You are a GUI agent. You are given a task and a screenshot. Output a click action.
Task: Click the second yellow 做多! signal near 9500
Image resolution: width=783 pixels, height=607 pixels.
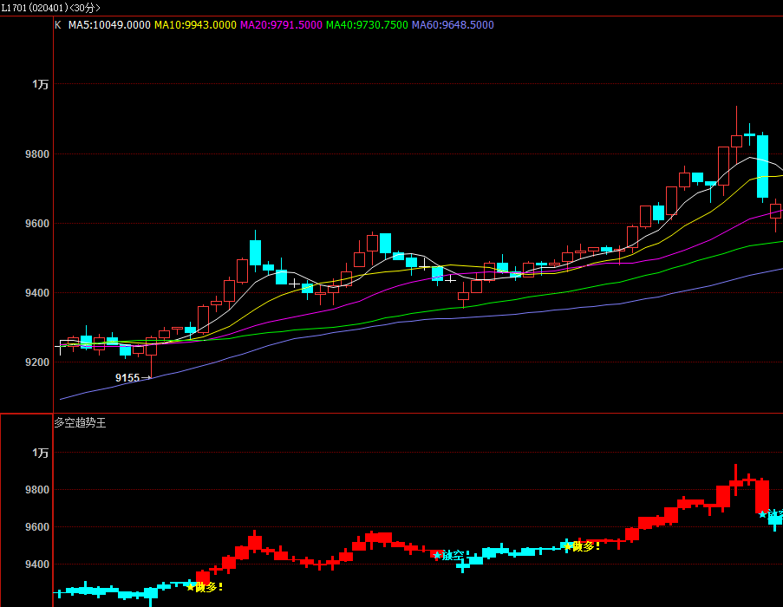coord(582,546)
